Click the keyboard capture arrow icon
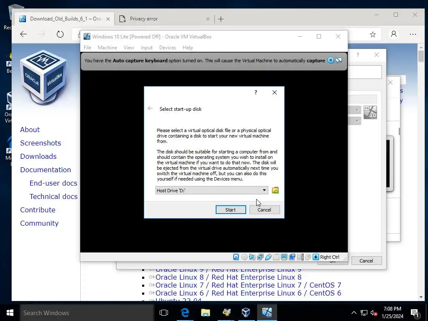The width and height of the screenshot is (428, 321). pos(316,257)
